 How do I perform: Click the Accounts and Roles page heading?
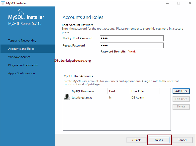(83, 17)
